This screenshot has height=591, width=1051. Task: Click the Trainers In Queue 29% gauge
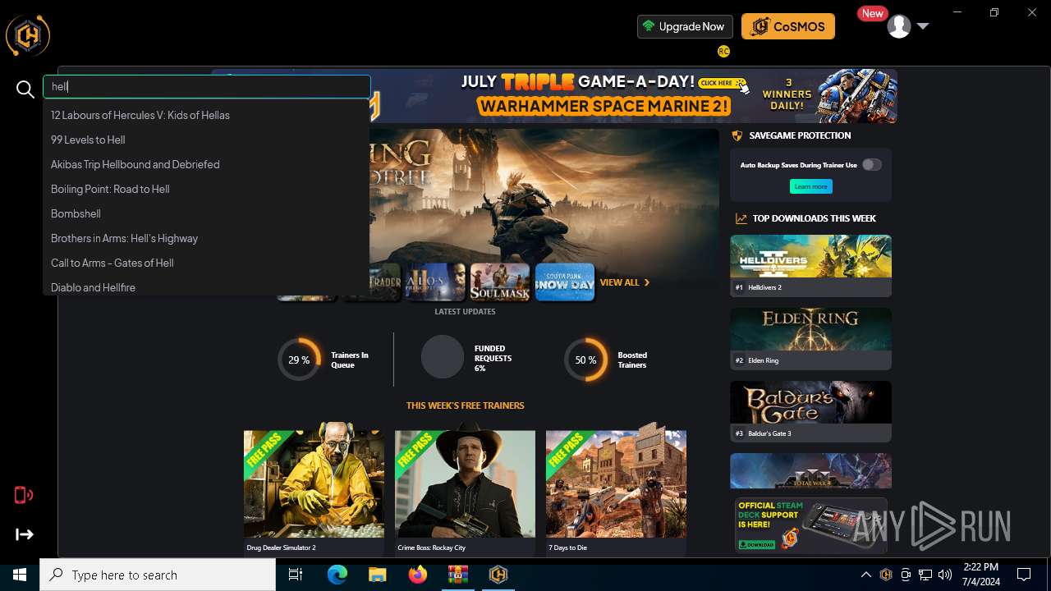(x=299, y=360)
